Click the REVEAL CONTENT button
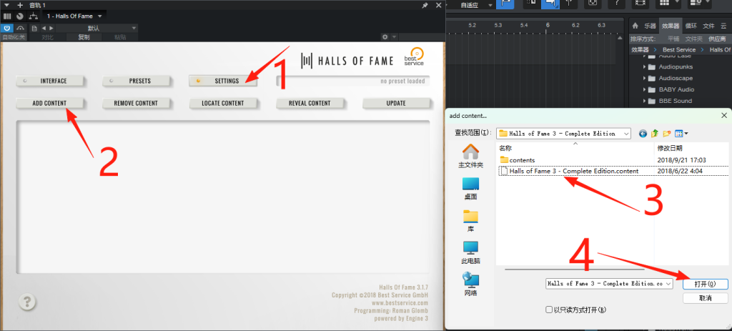 coord(310,103)
